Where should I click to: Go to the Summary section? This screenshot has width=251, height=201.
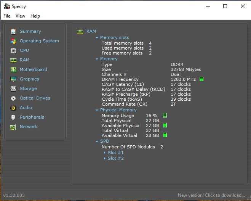click(x=30, y=31)
